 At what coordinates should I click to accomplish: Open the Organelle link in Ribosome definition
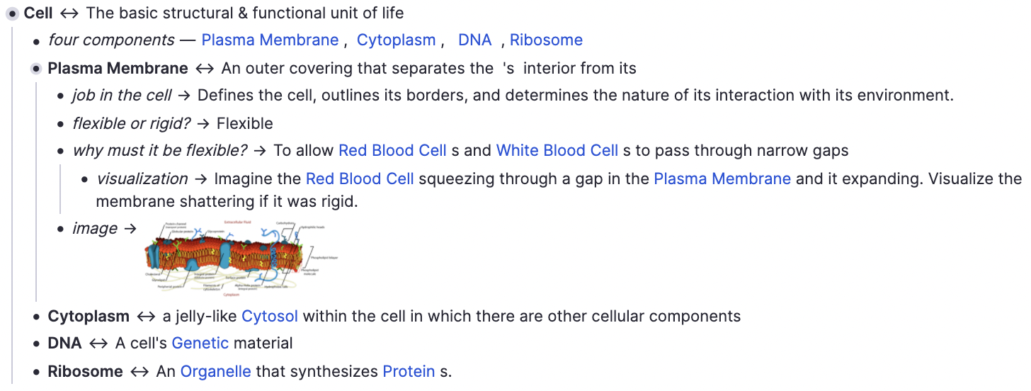(x=215, y=371)
